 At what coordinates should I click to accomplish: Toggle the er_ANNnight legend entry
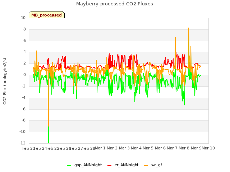click(123, 165)
